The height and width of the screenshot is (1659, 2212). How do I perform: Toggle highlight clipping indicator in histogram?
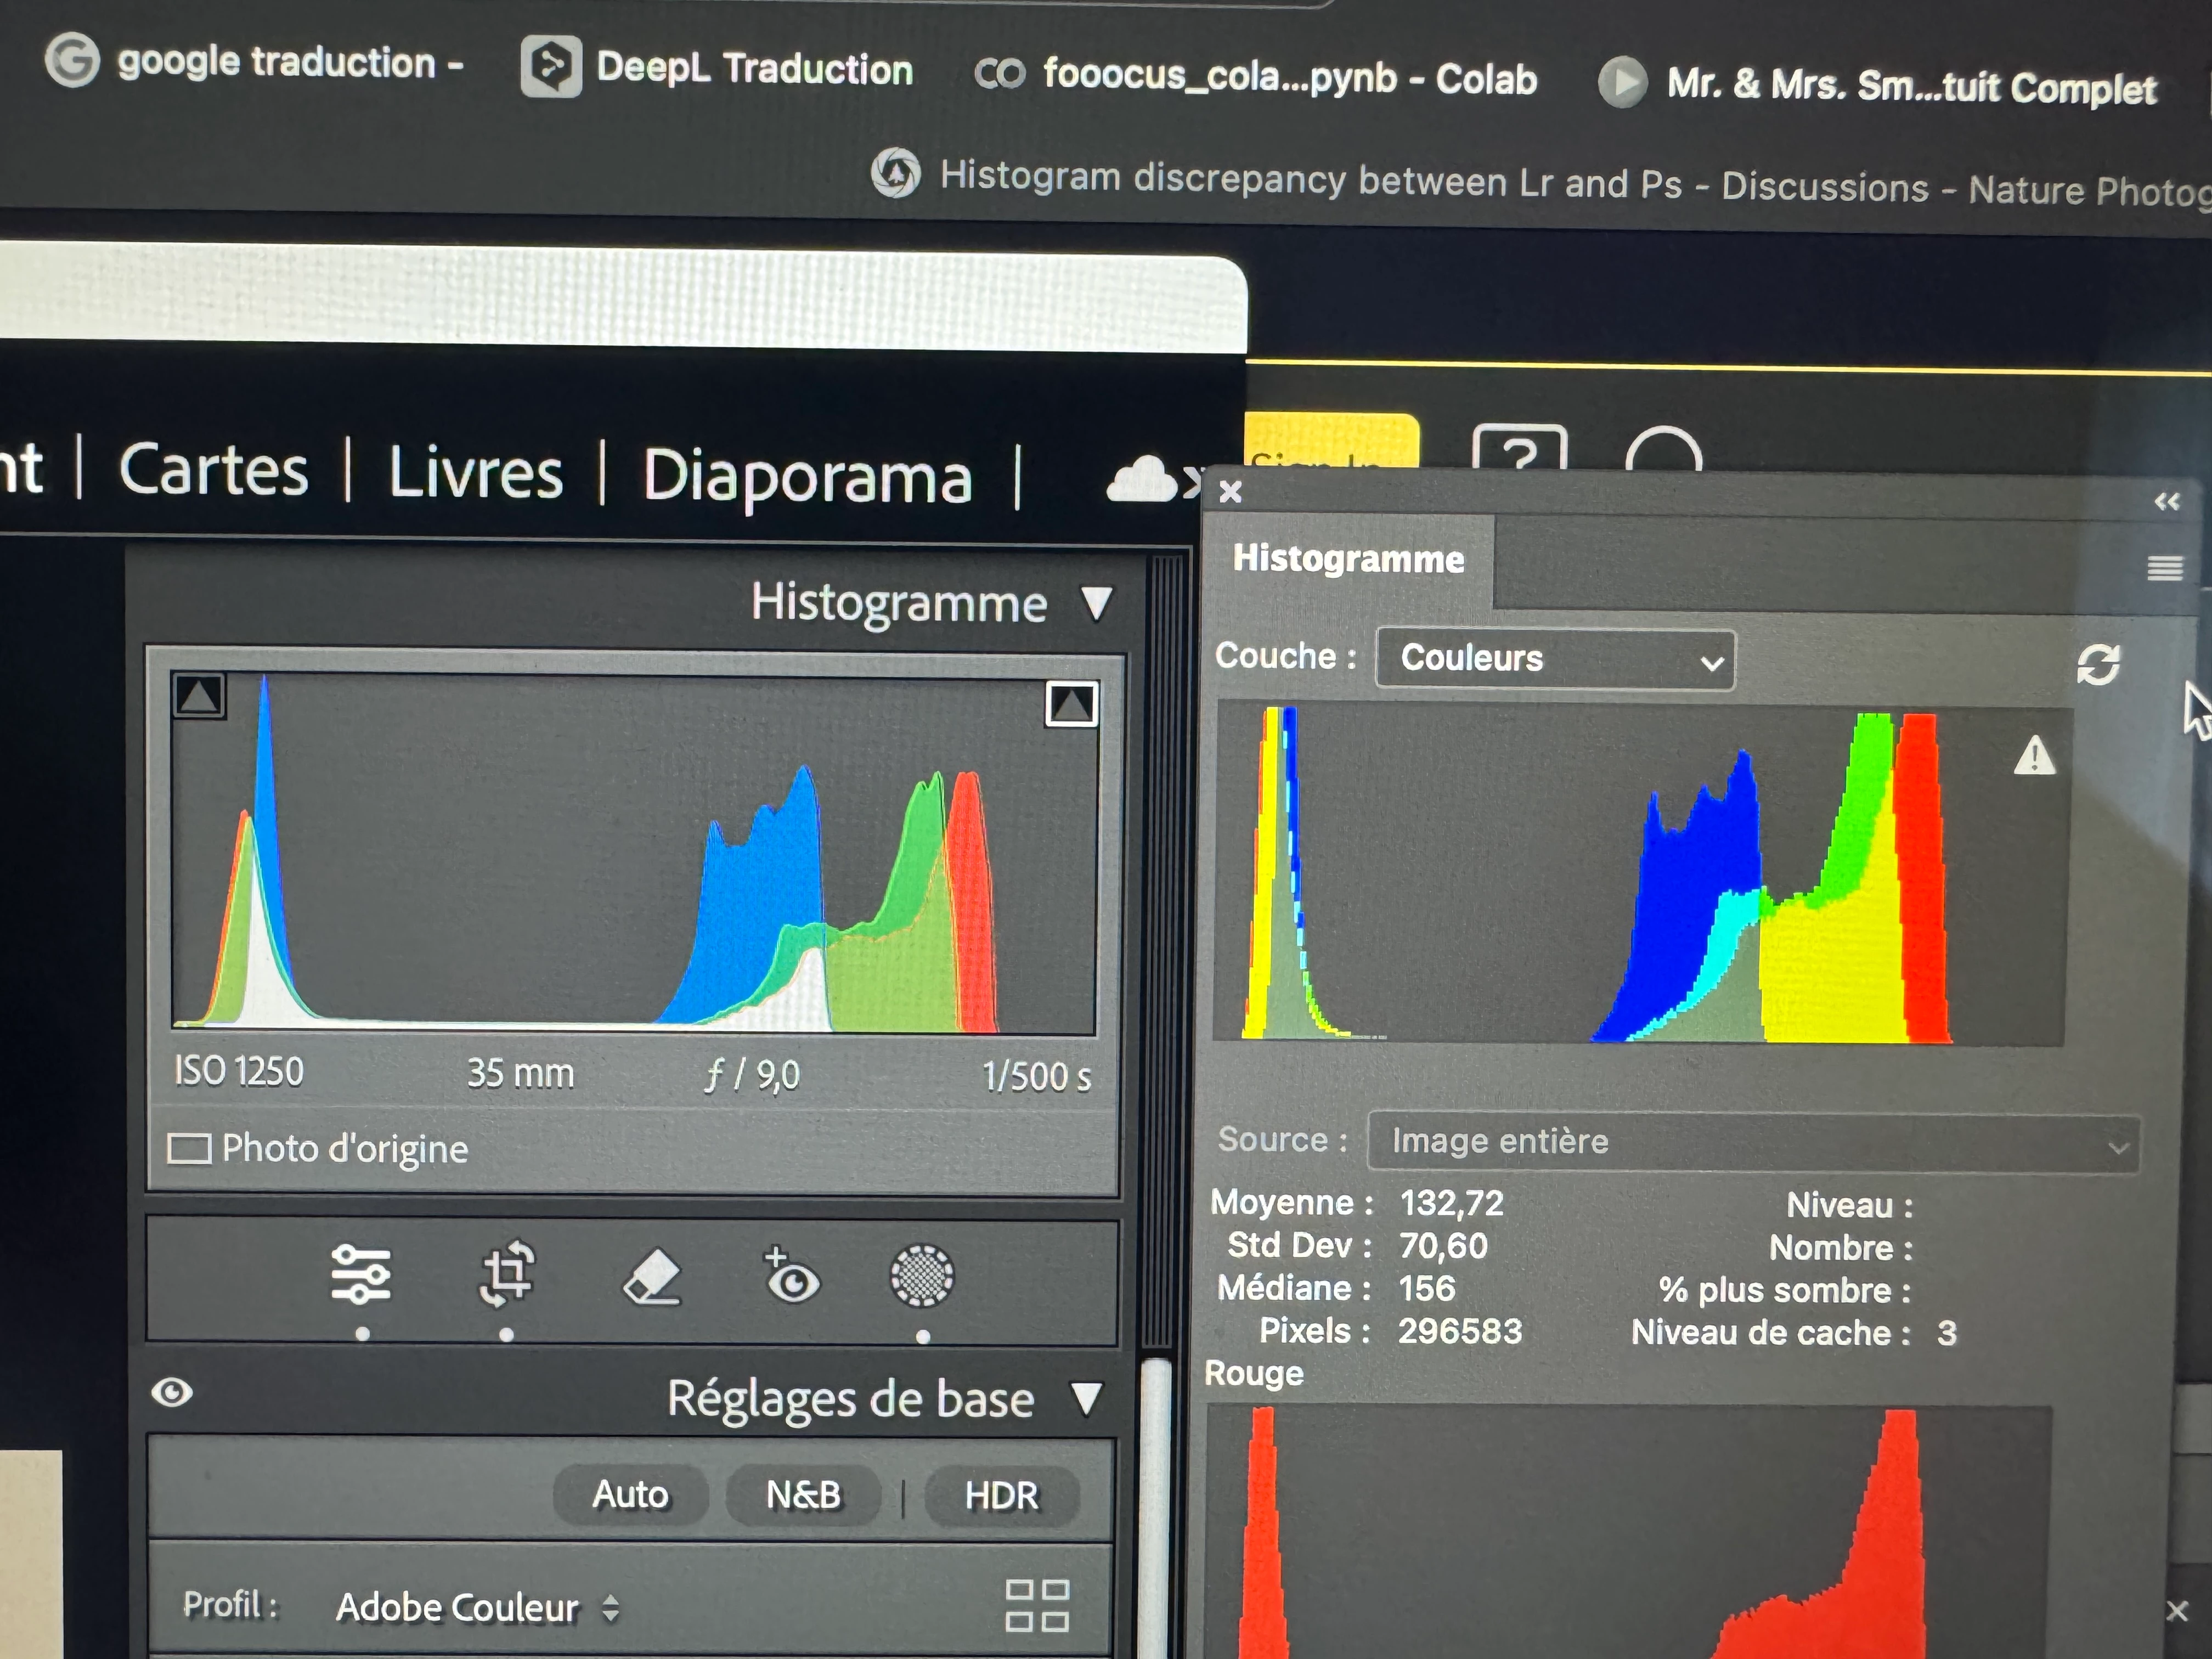pos(1072,704)
